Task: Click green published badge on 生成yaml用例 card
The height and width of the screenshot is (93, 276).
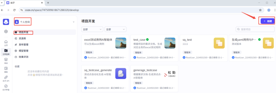Action: point(259,40)
